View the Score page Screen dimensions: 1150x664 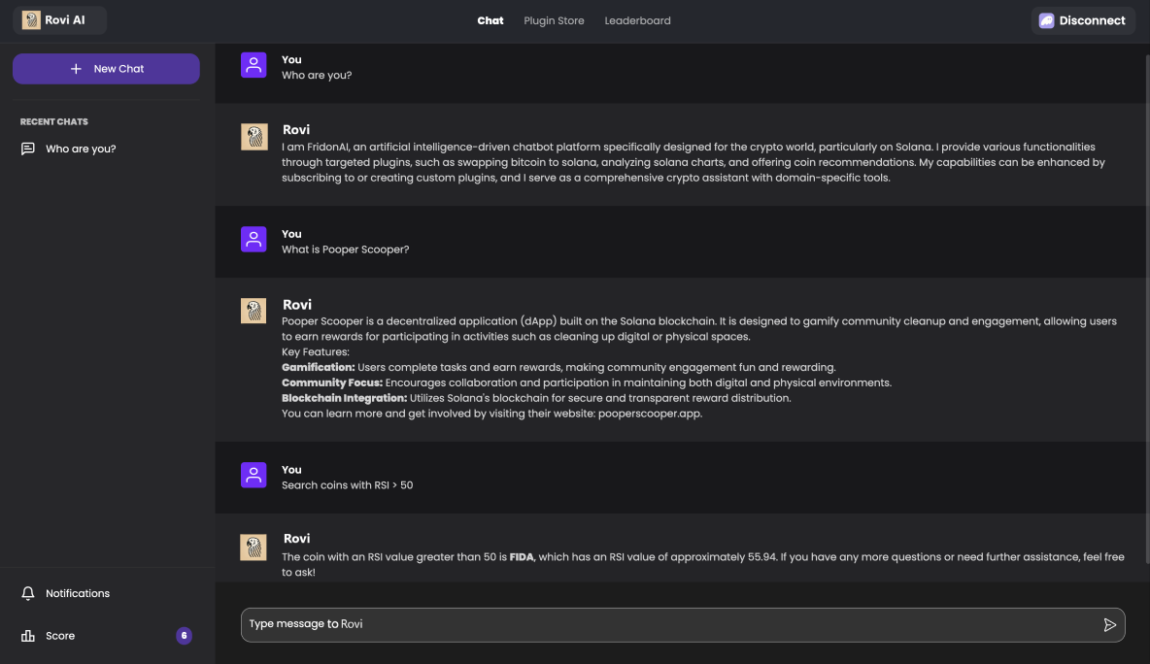point(60,636)
